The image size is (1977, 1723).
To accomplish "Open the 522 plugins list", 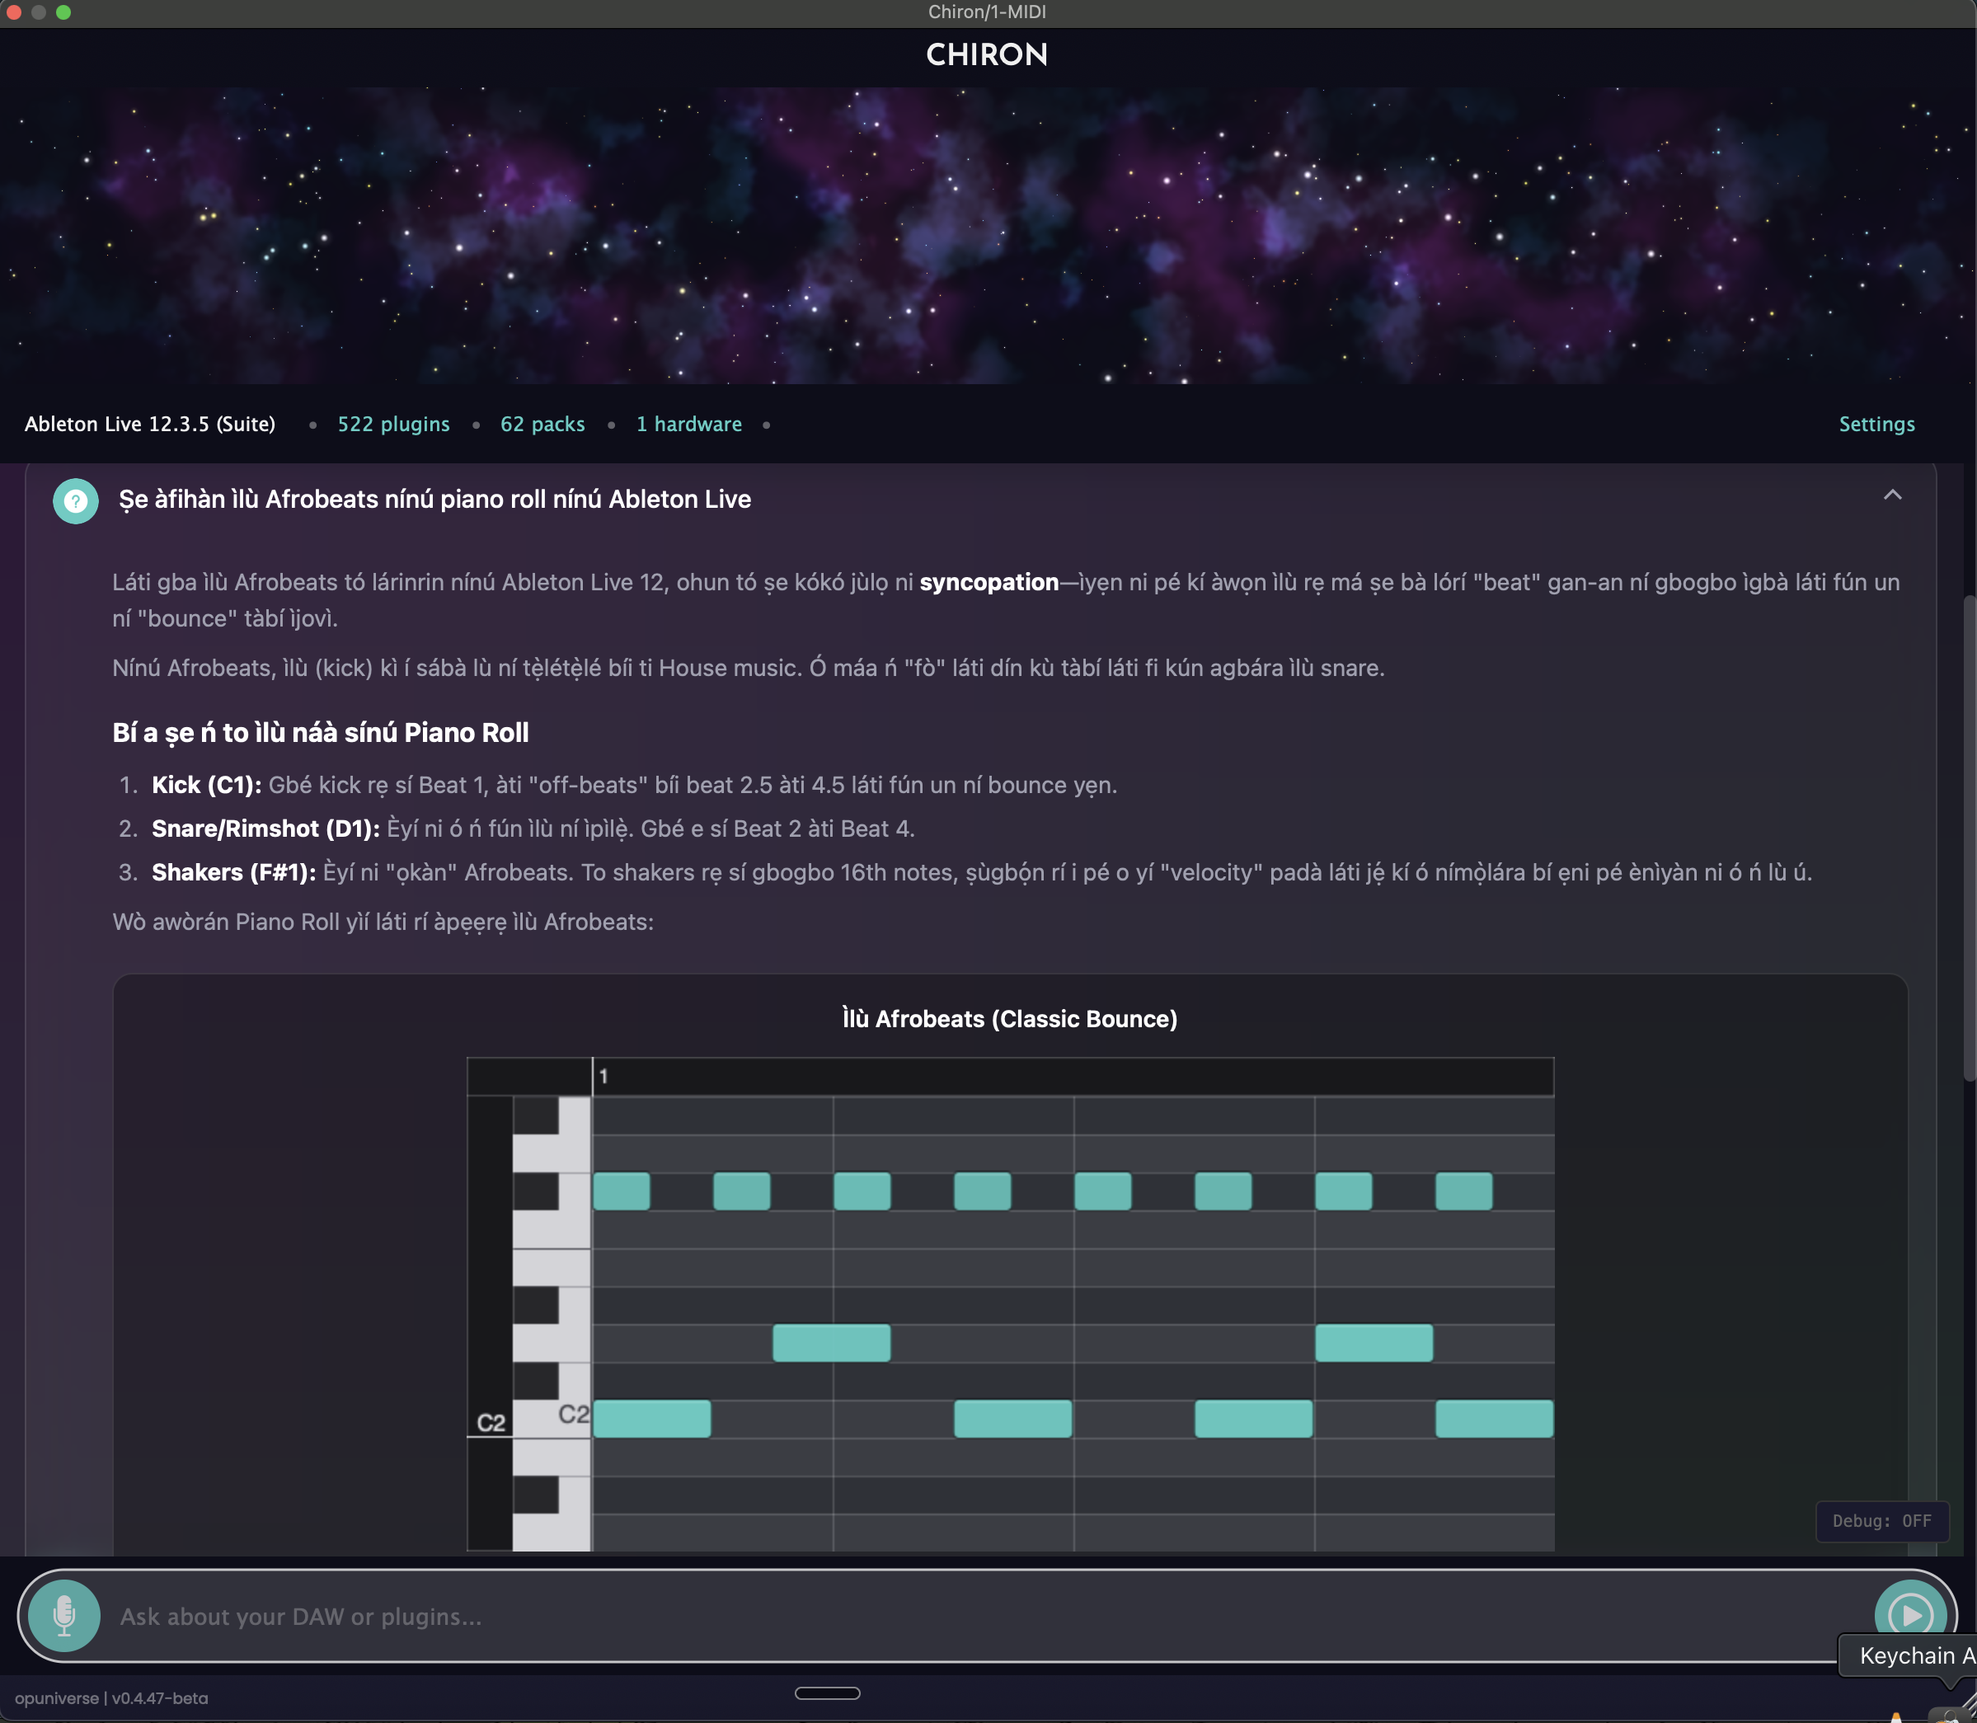I will coord(393,424).
